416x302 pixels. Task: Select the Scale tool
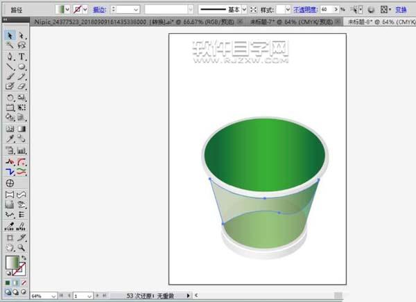[21, 98]
